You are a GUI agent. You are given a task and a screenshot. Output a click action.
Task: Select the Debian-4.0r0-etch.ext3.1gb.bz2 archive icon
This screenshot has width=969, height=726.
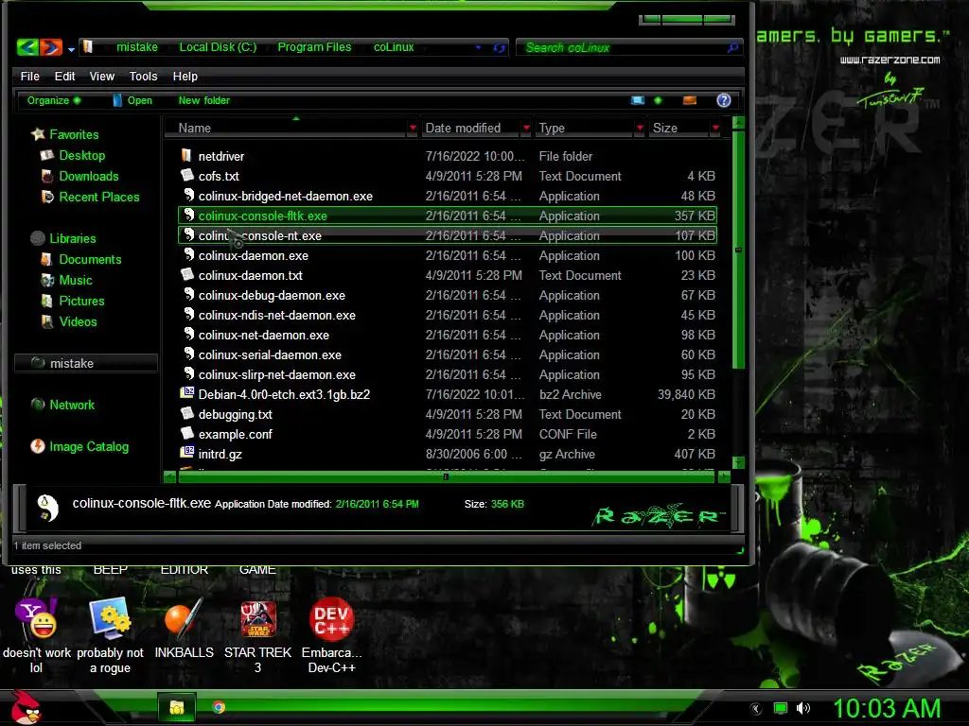click(x=186, y=392)
